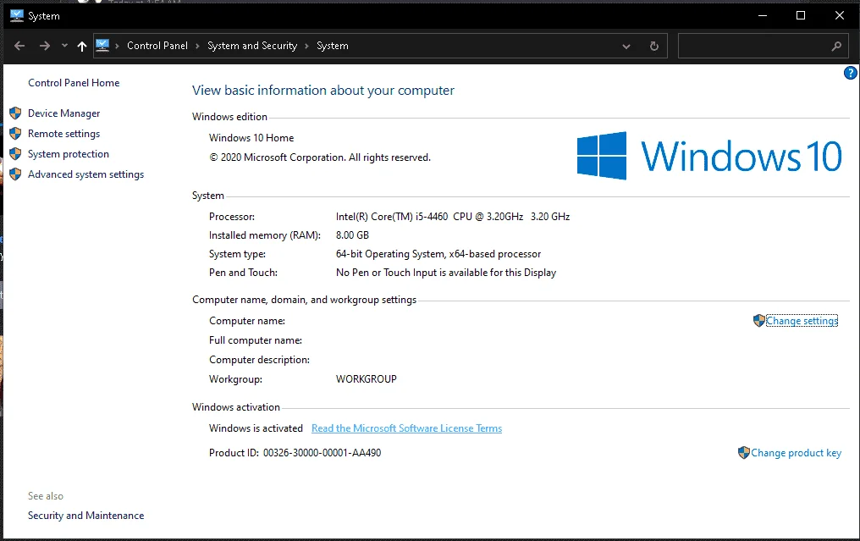This screenshot has width=860, height=541.
Task: Focus the Control Panel search box
Action: point(763,46)
